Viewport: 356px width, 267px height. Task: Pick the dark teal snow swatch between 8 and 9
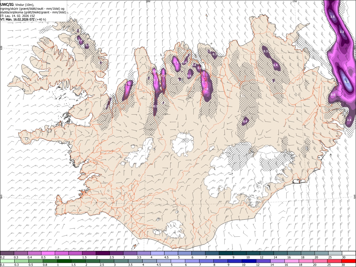point(226,253)
